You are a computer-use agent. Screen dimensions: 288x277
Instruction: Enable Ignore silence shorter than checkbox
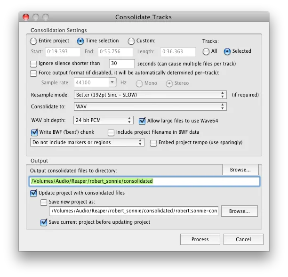click(33, 64)
